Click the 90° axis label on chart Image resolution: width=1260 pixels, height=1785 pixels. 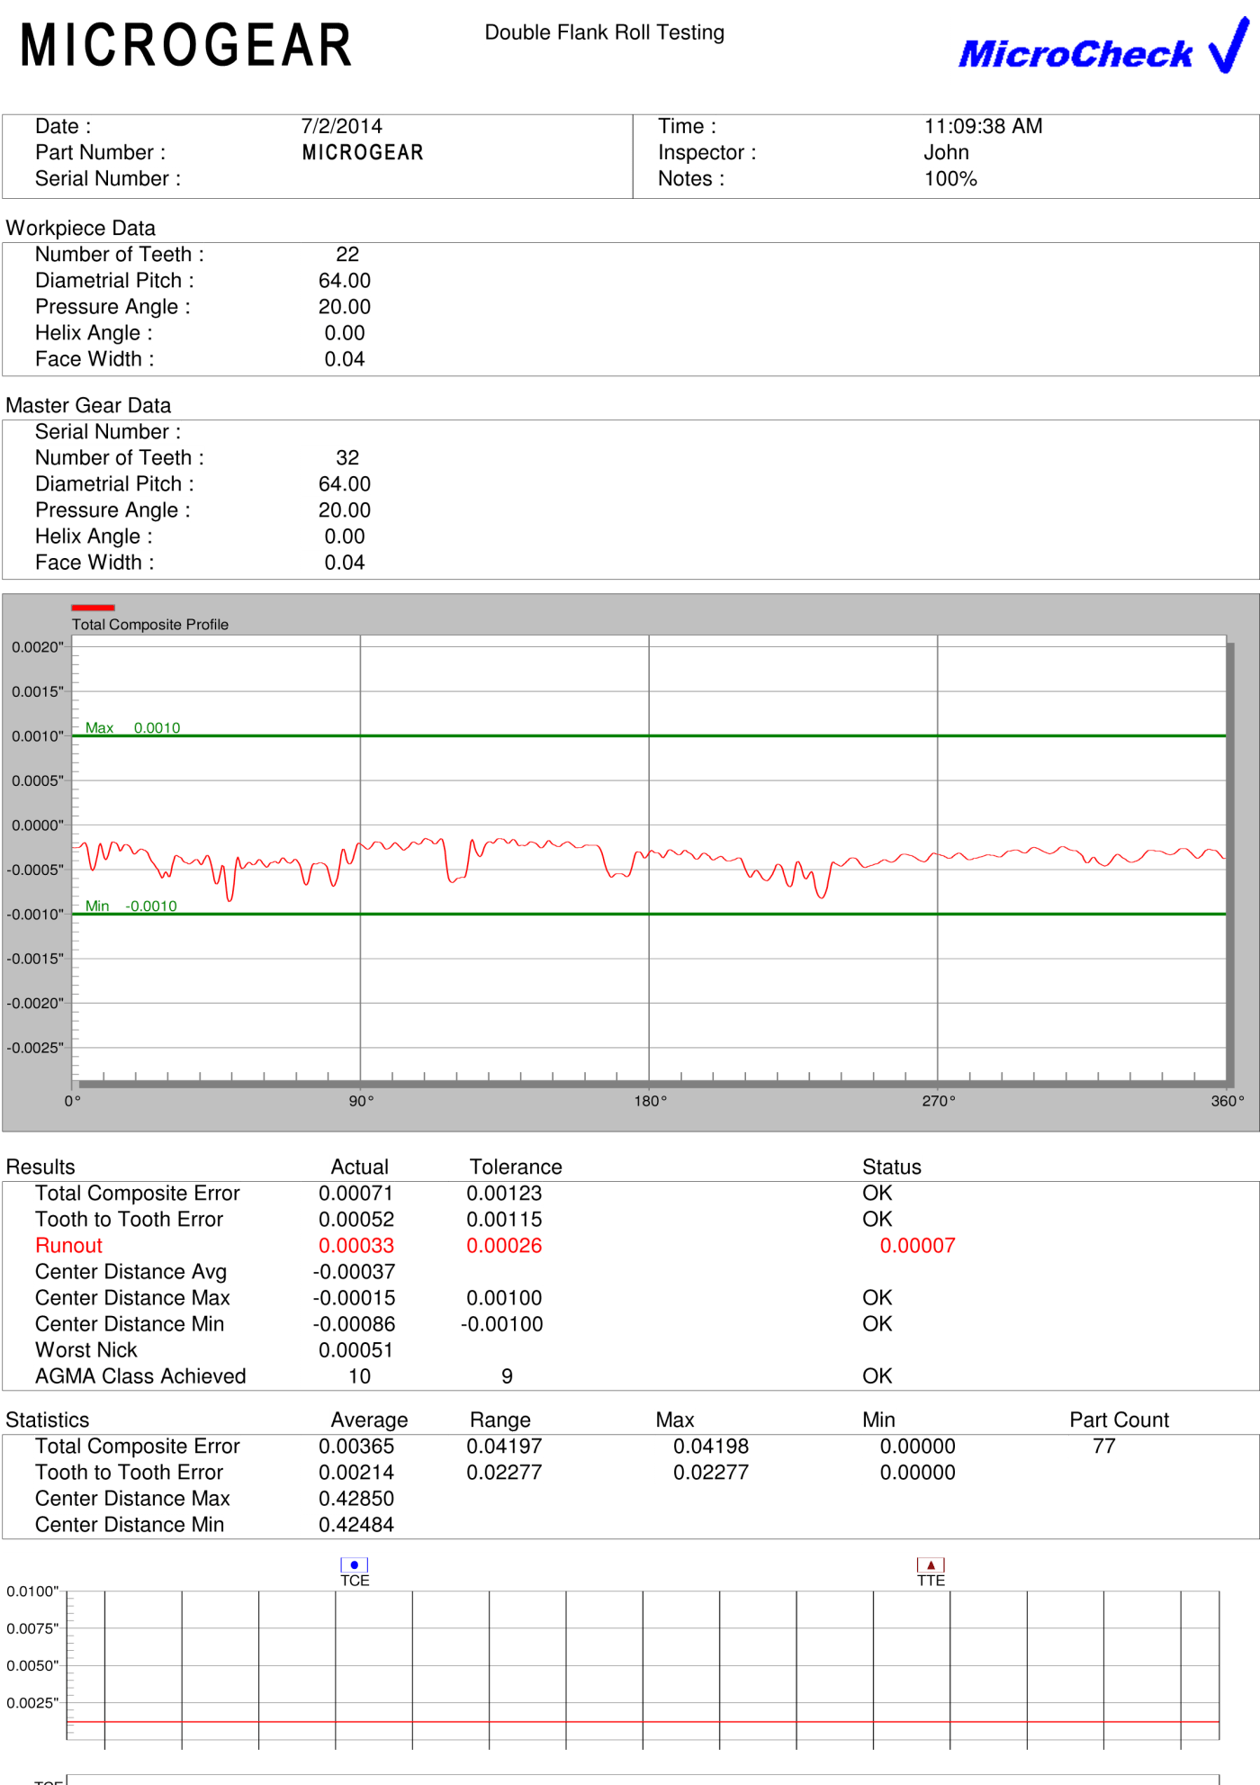click(361, 1101)
